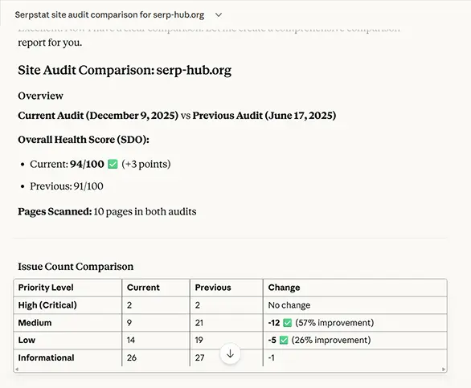Click the bold '94/100' score
471x388 pixels.
[x=87, y=164]
